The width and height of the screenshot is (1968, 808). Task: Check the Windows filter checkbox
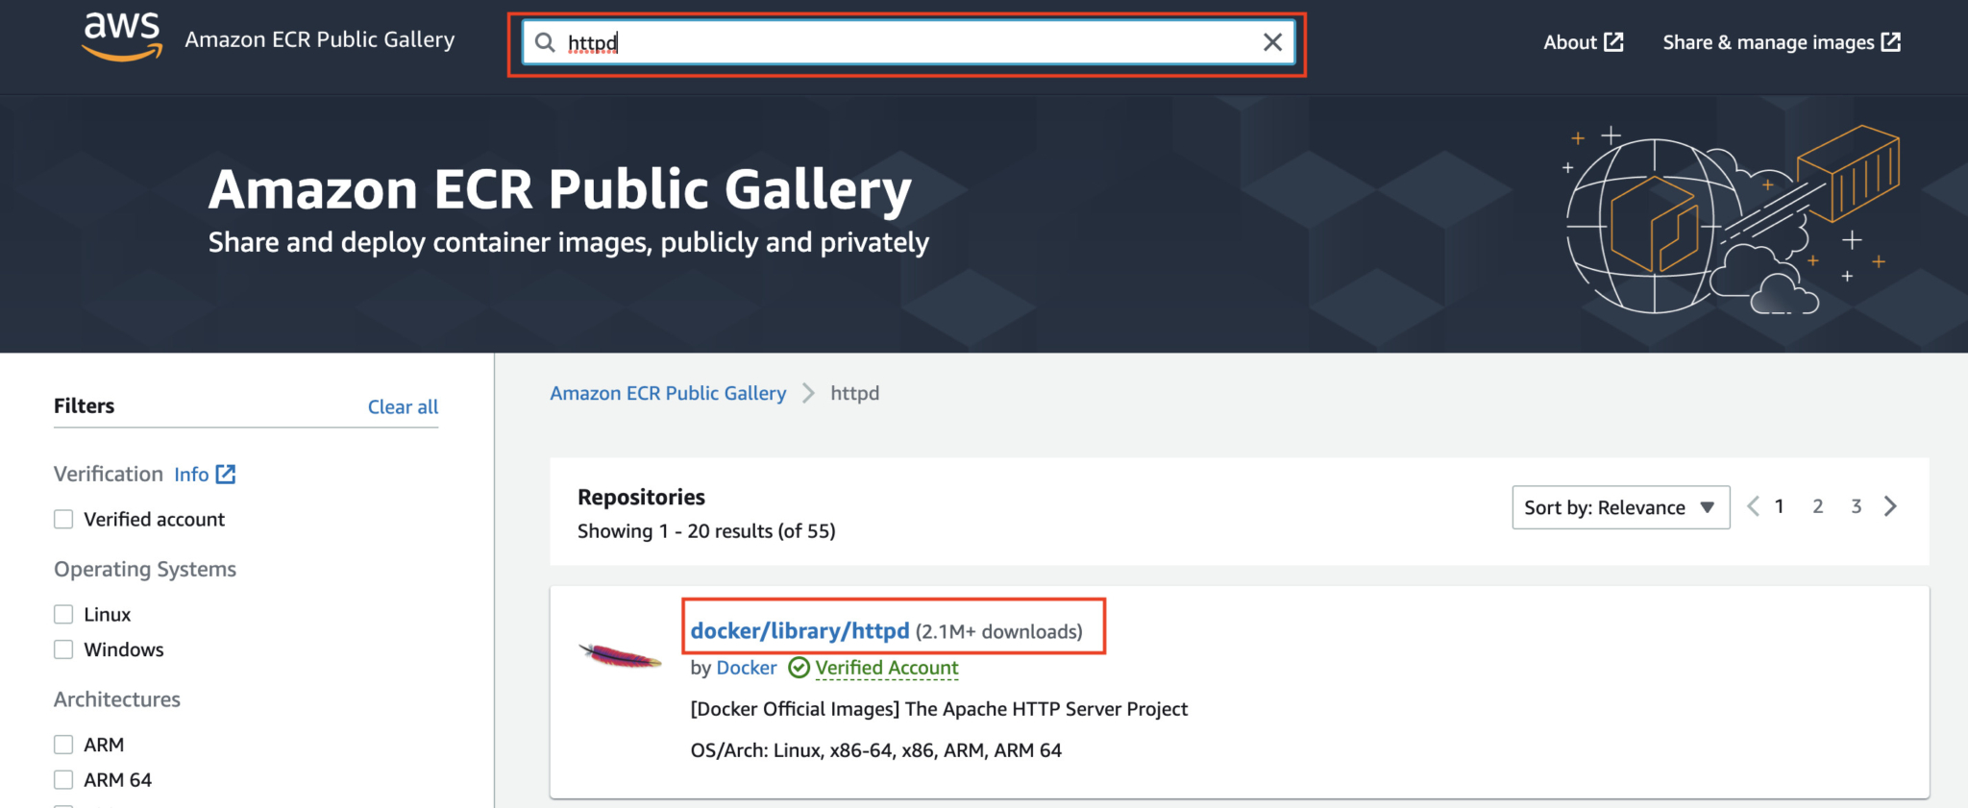pos(63,649)
